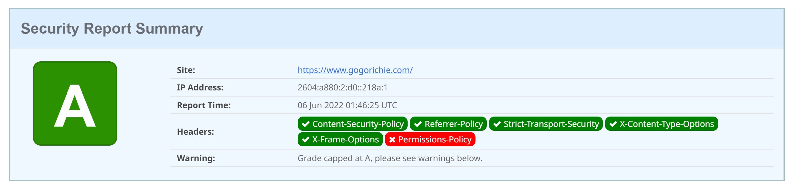Click the IP address value 2604:a880:2:d0::218a:1

[x=342, y=88]
